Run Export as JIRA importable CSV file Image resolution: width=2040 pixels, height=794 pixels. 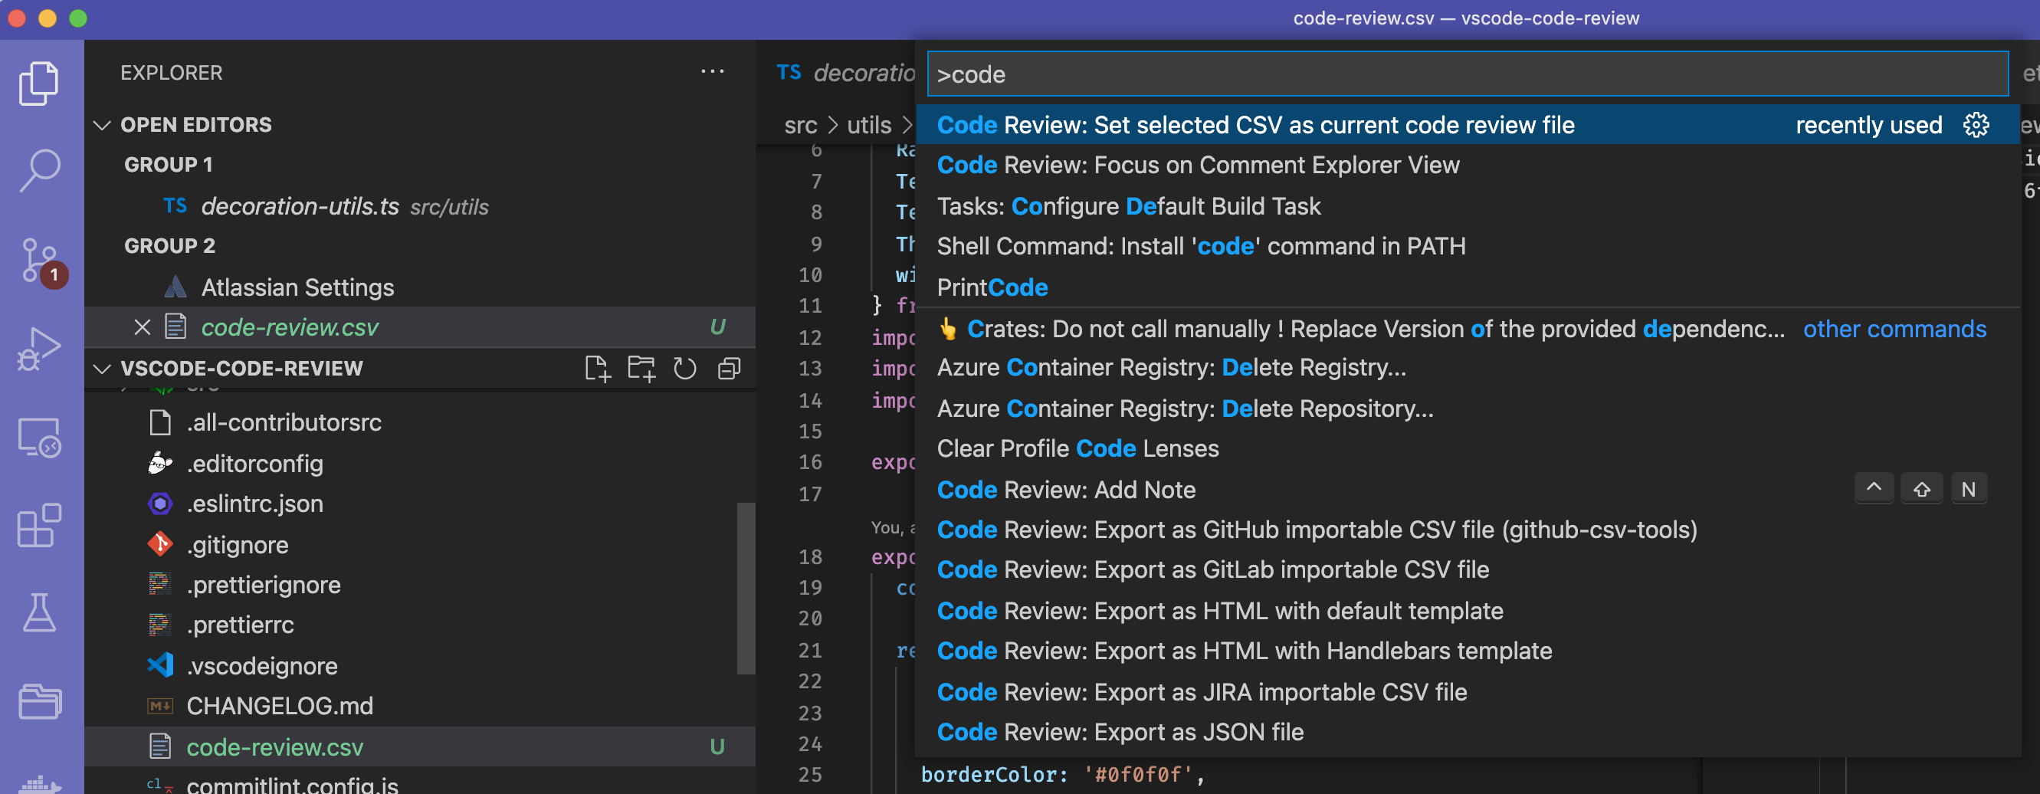(x=1468, y=693)
